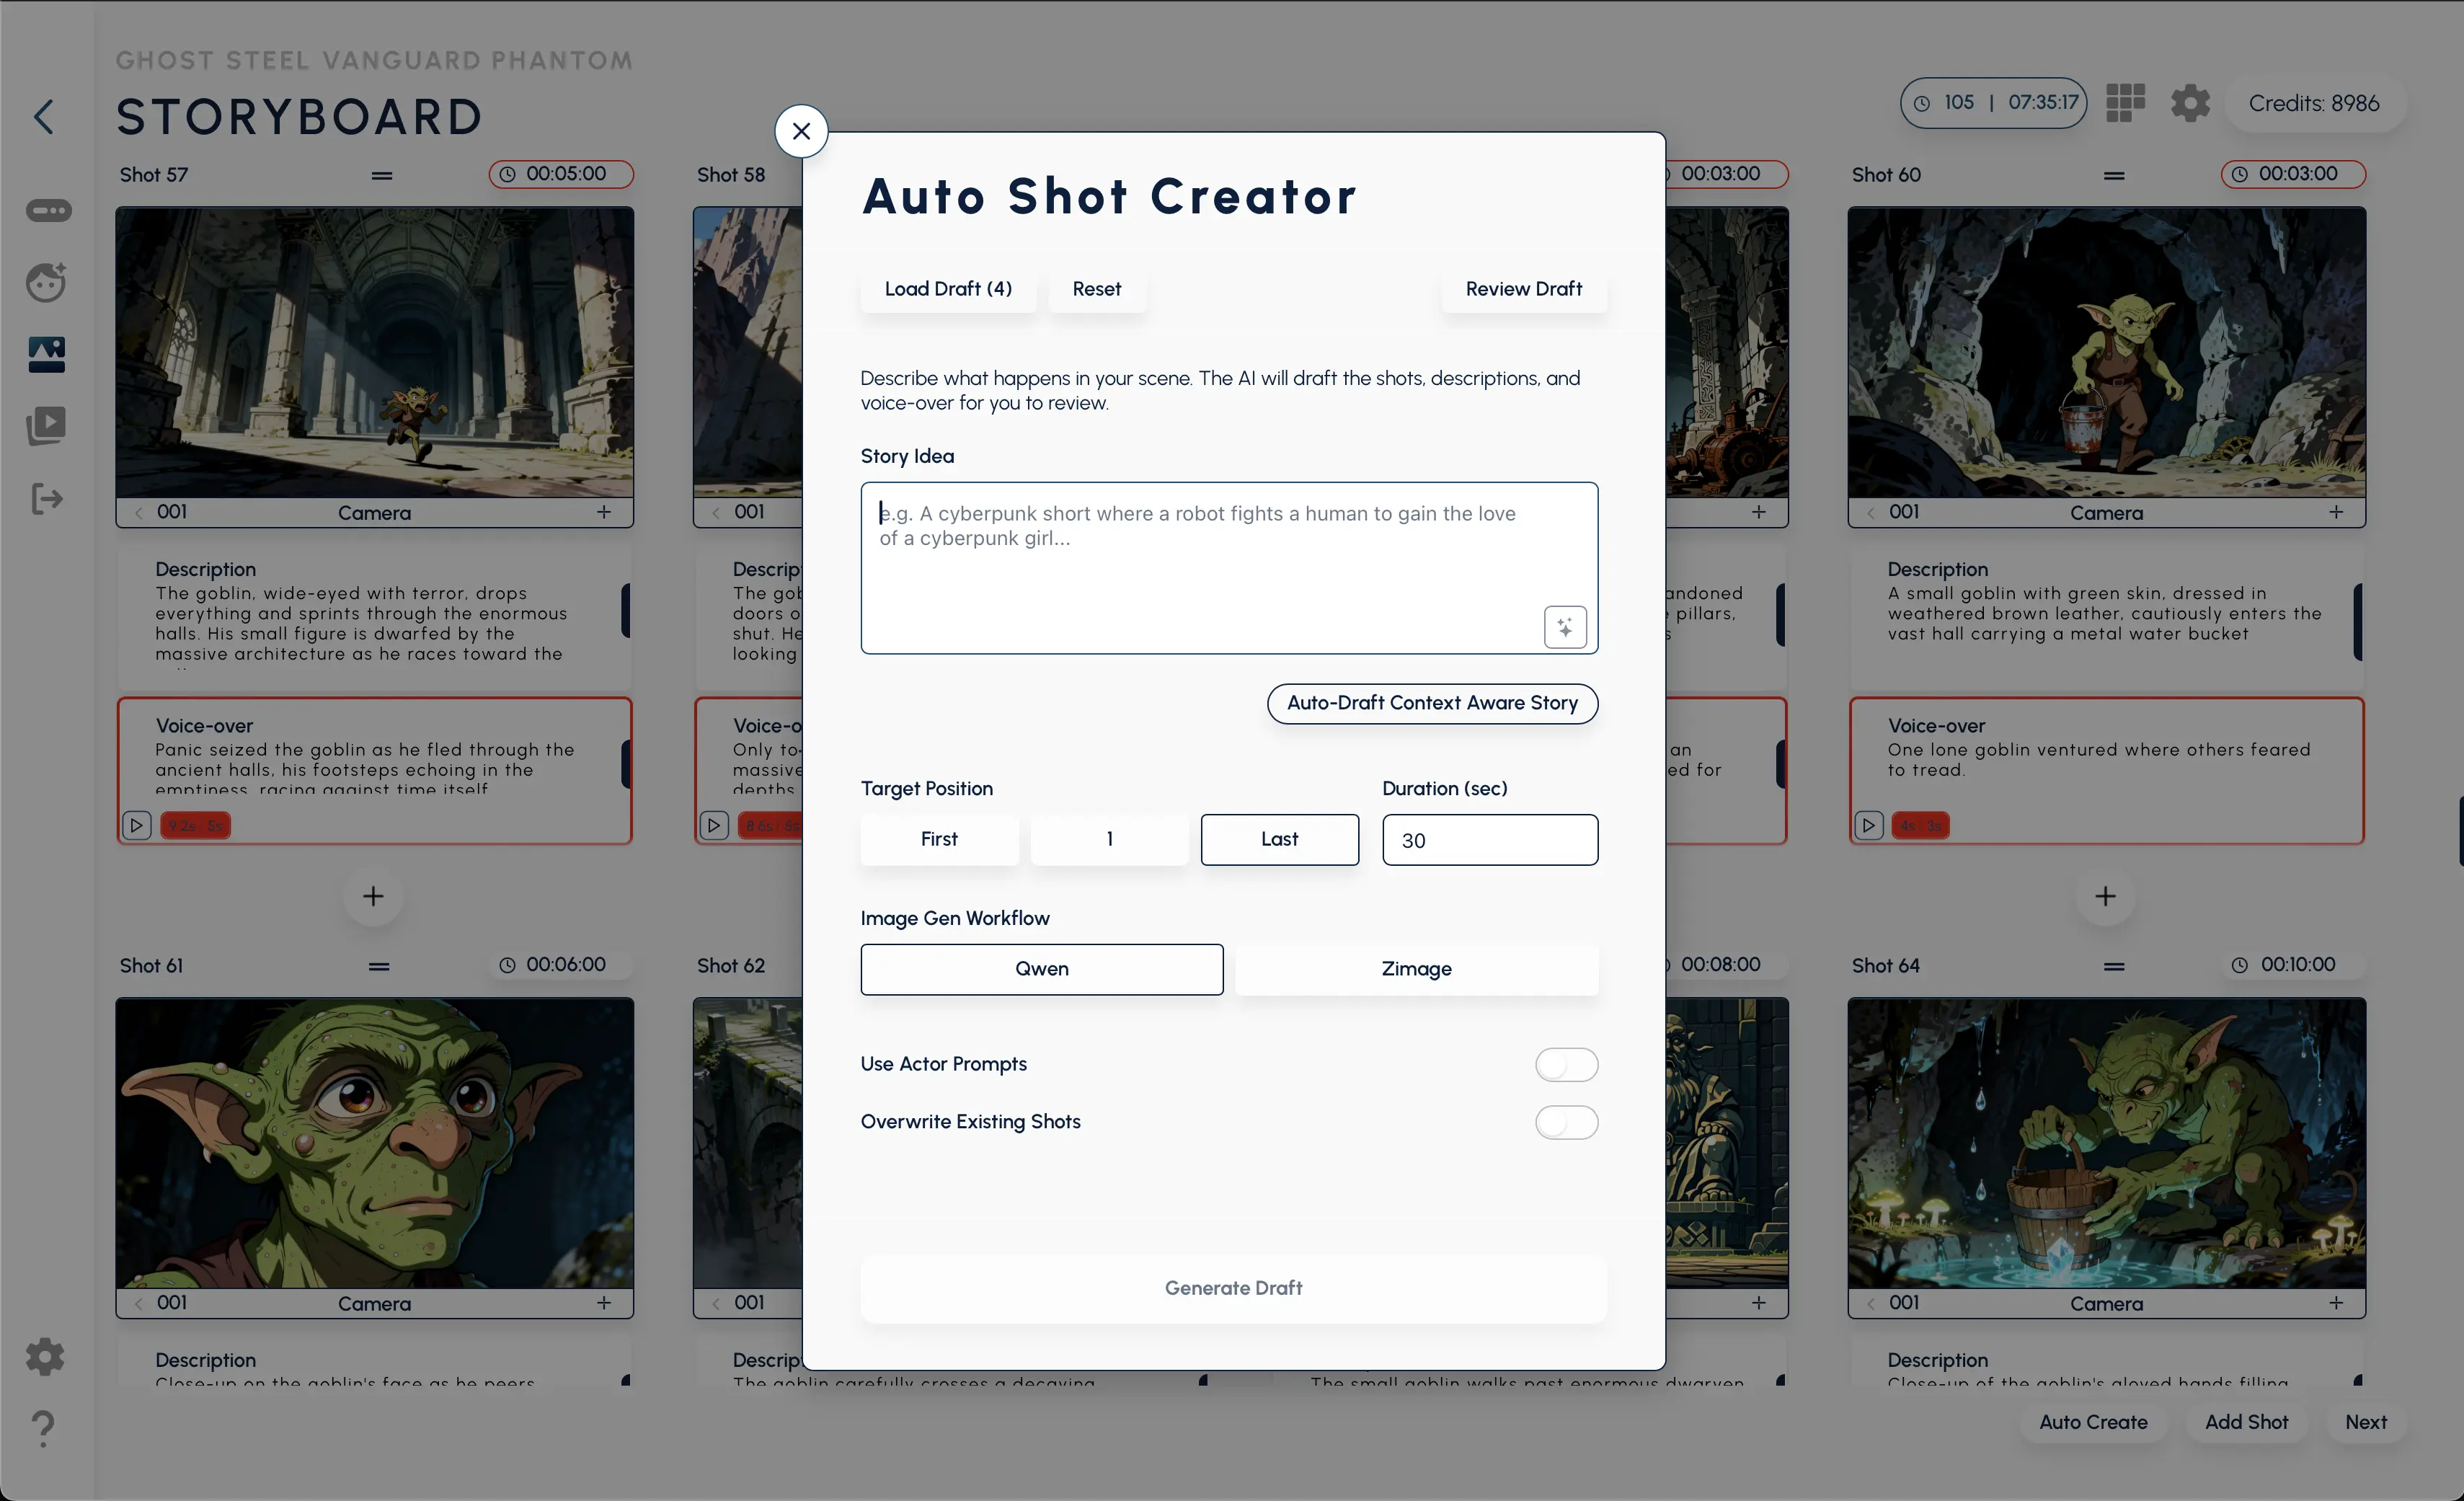Image resolution: width=2464 pixels, height=1501 pixels.
Task: Click the export/logout sidebar icon
Action: pos(47,498)
